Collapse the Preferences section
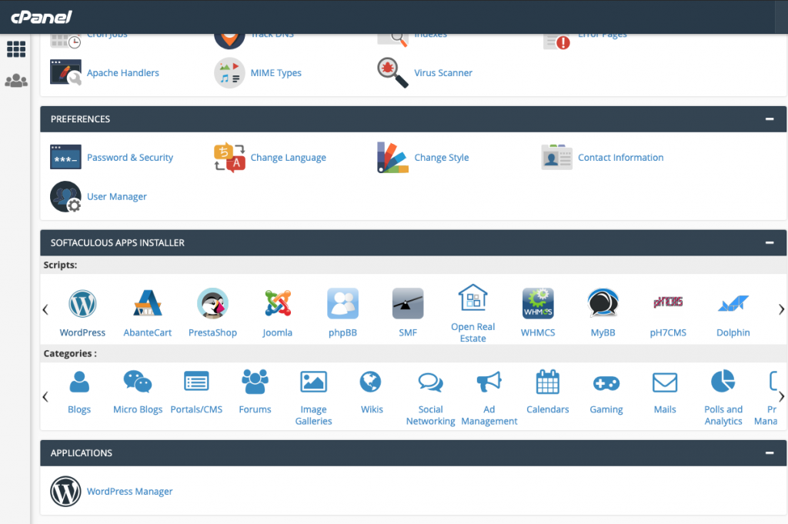The height and width of the screenshot is (524, 788). (x=770, y=119)
